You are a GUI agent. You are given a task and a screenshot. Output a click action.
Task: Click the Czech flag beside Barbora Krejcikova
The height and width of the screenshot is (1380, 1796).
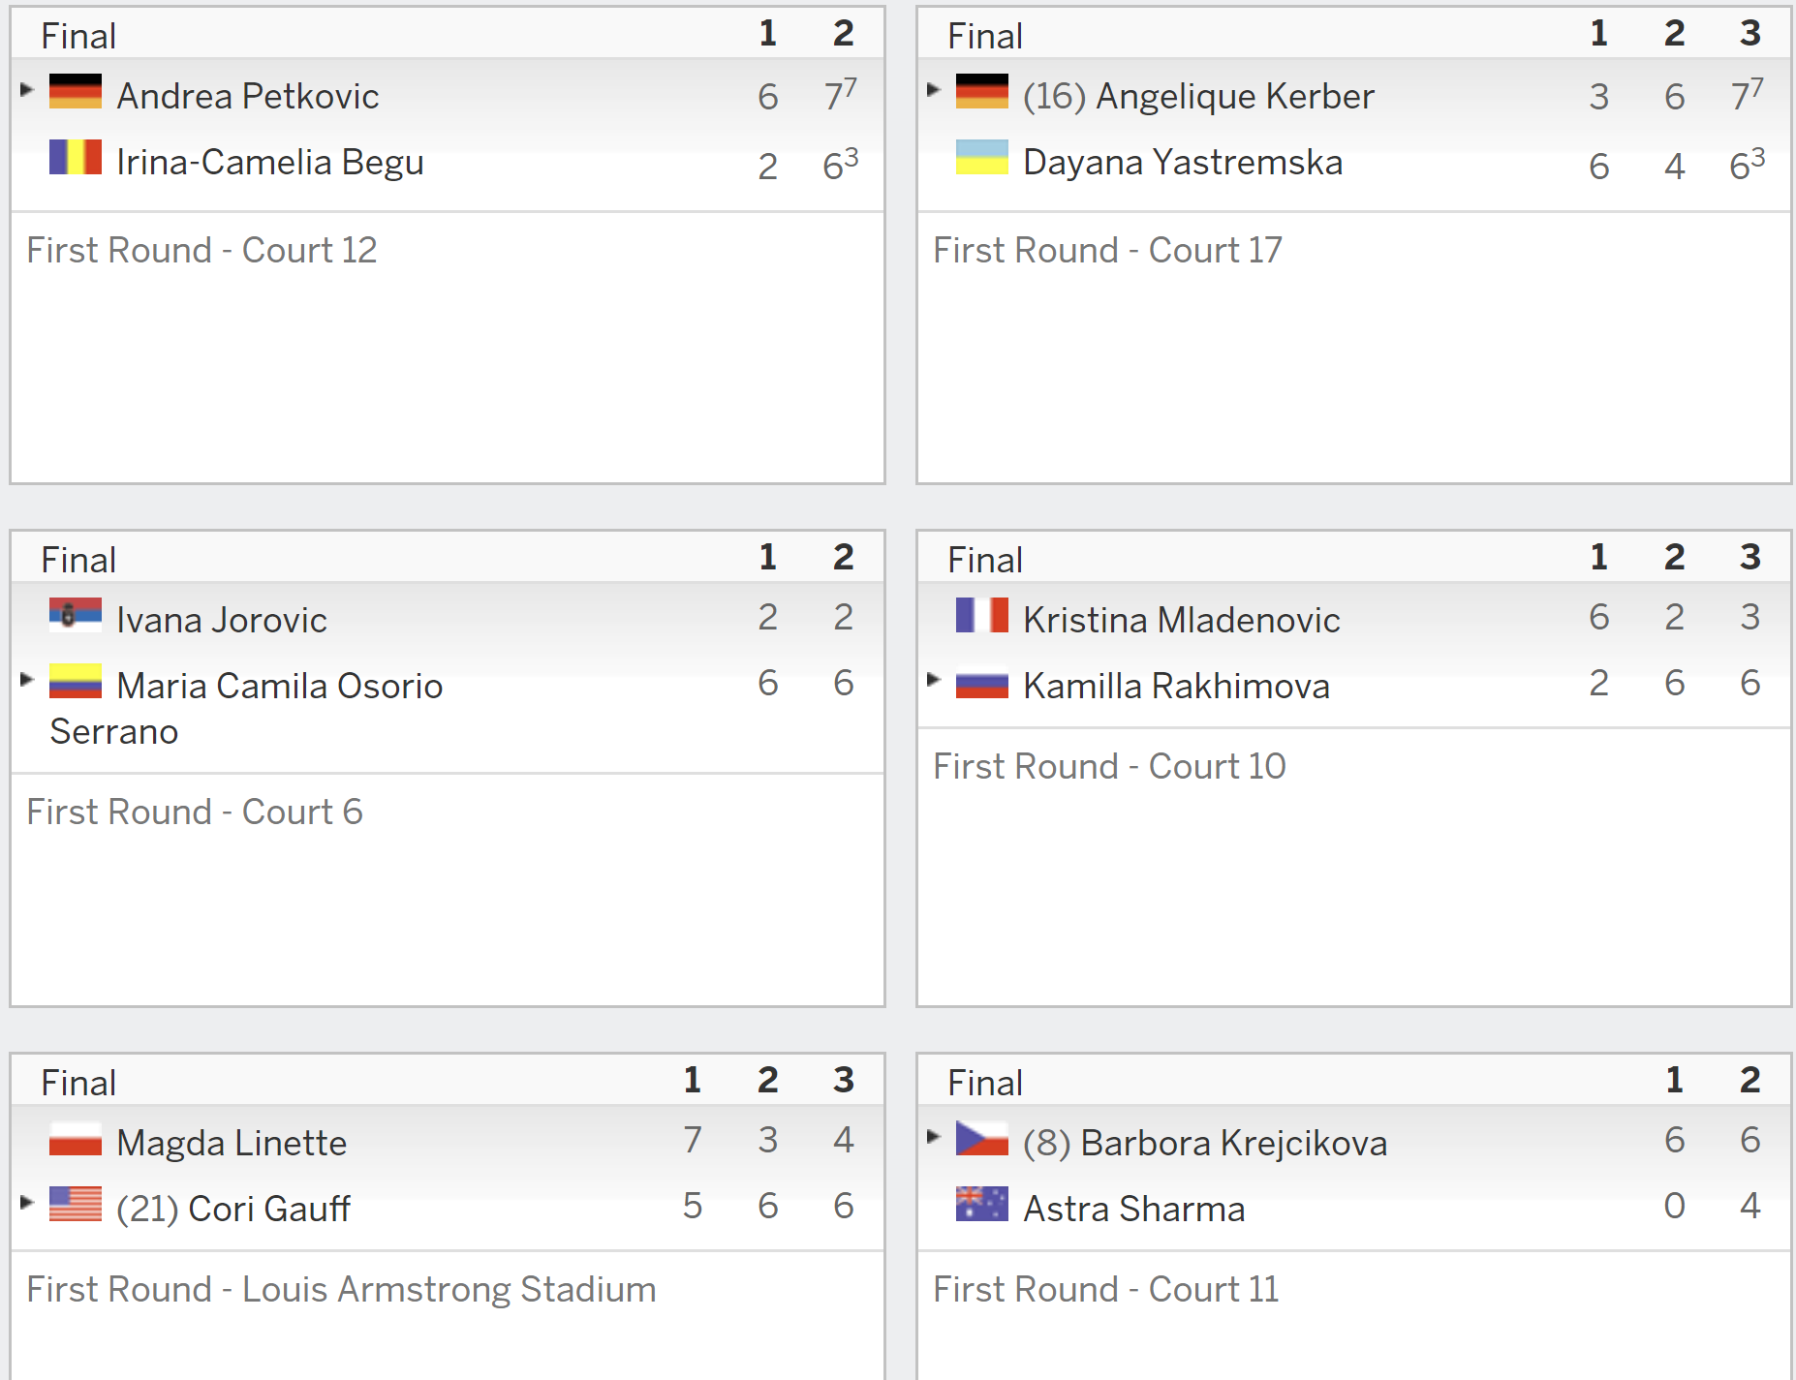[x=982, y=1138]
